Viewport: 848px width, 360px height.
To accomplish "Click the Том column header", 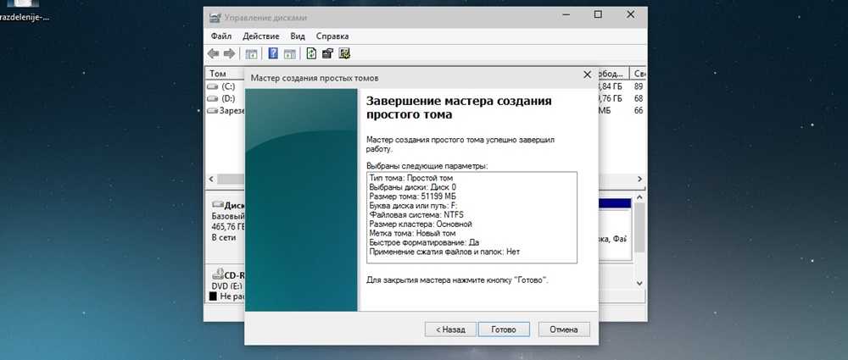I will coord(218,74).
